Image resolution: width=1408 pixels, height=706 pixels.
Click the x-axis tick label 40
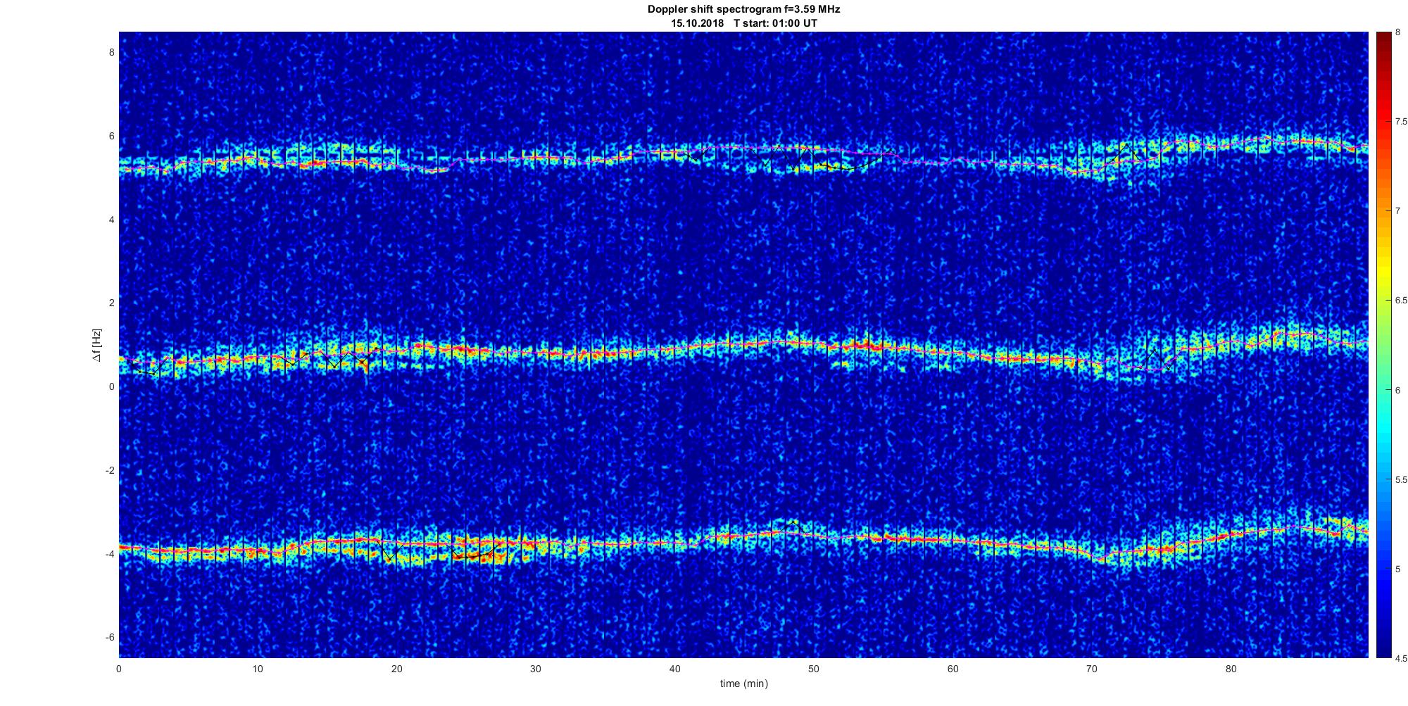point(674,669)
